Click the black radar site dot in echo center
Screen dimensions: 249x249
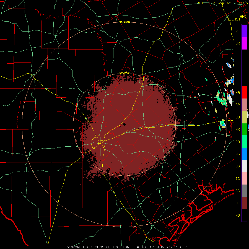coord(124,124)
